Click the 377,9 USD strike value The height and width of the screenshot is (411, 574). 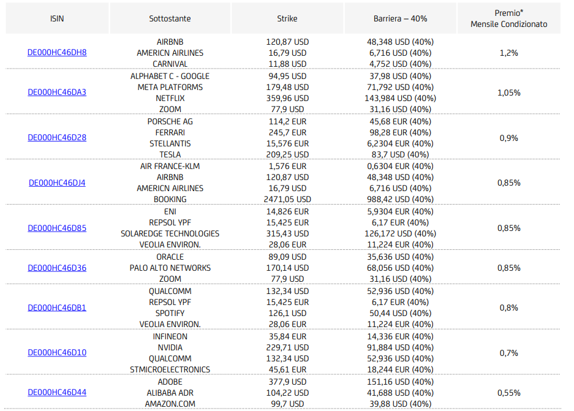coord(287,382)
